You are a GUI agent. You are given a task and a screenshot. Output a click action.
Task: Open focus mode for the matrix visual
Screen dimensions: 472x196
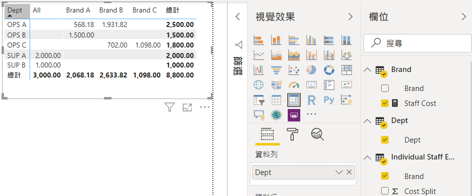[187, 107]
